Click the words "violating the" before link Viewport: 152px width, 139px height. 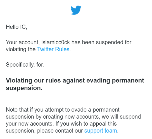(21, 49)
